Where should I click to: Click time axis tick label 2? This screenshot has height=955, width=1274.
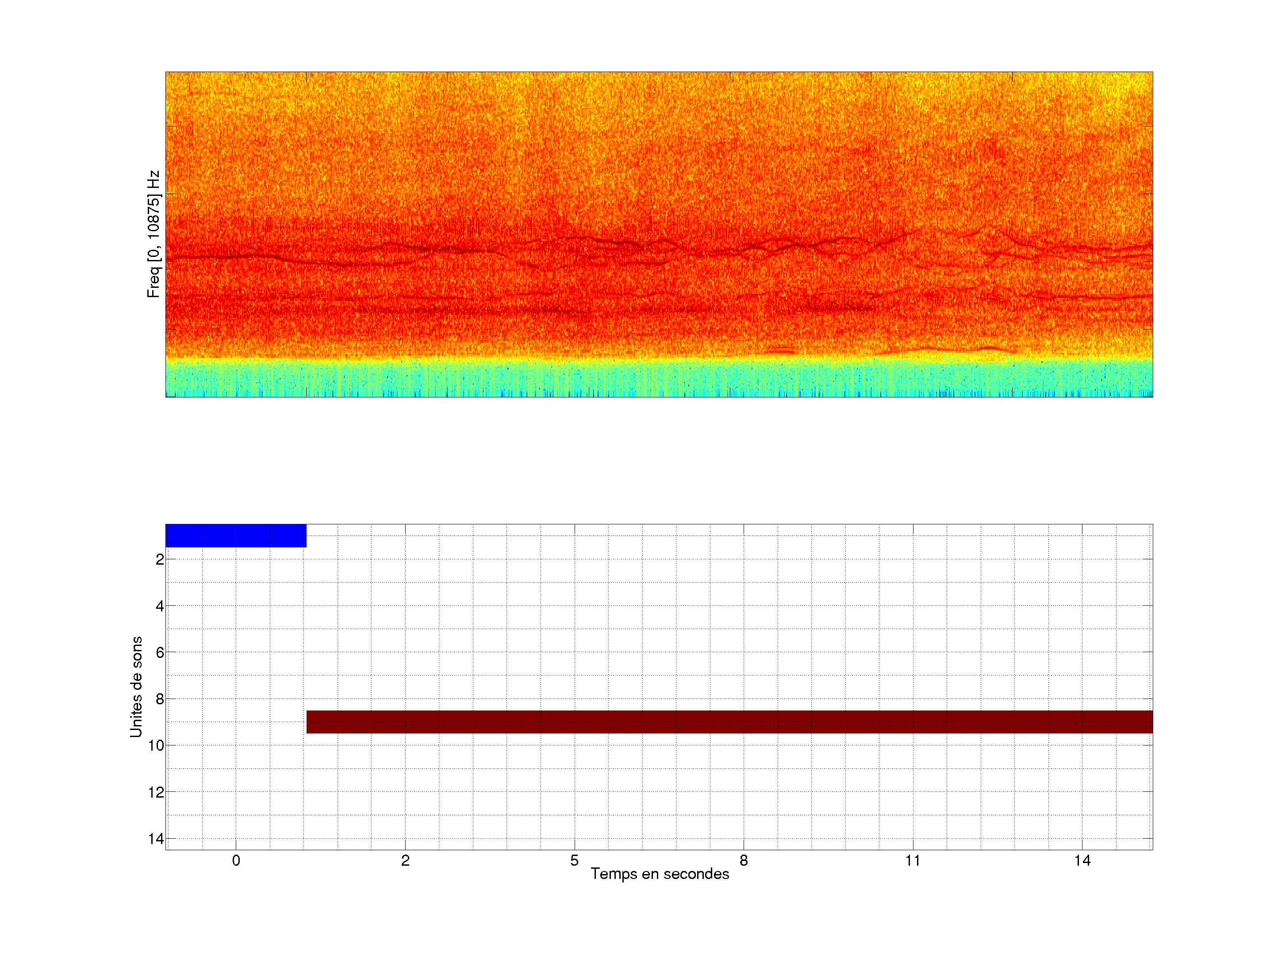tap(406, 860)
